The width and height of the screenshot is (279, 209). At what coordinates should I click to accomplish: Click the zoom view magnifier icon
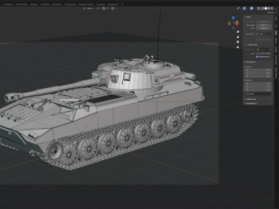pyautogui.click(x=238, y=32)
